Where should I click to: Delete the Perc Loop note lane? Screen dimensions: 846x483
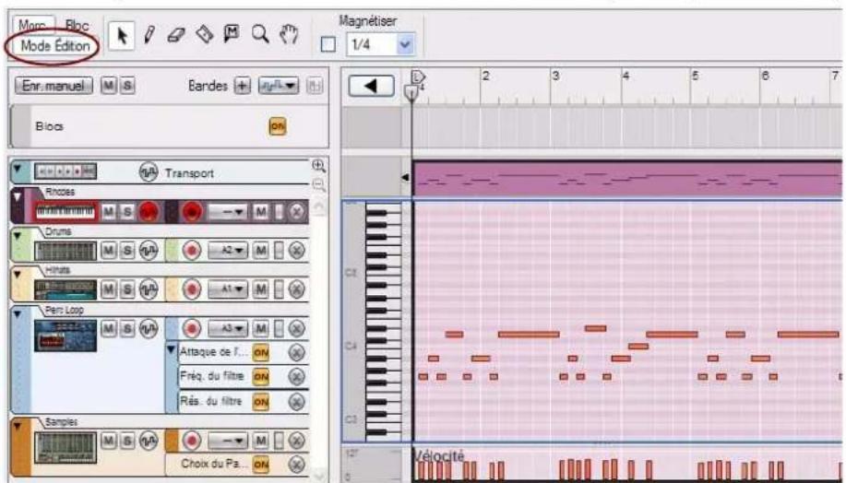click(295, 328)
